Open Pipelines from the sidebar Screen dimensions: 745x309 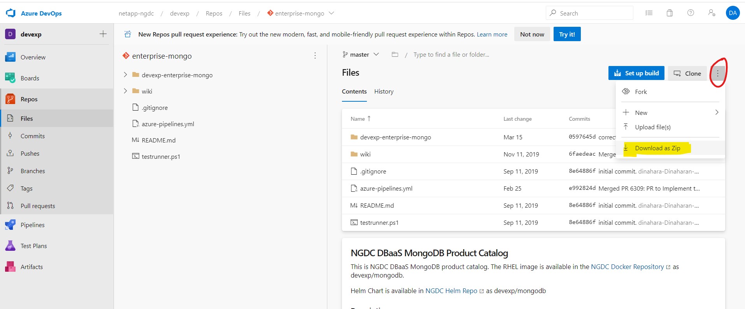click(x=32, y=225)
